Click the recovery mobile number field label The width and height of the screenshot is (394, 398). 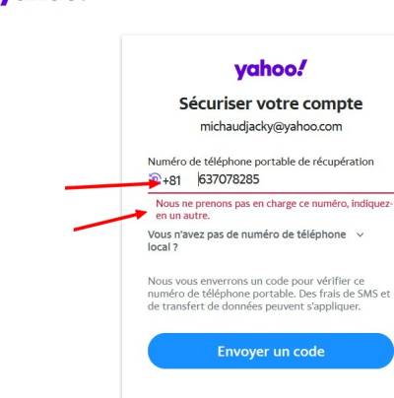point(261,162)
